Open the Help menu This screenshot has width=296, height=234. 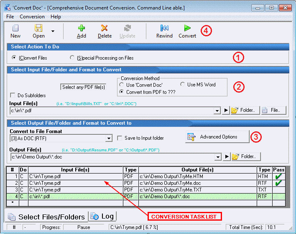point(56,17)
